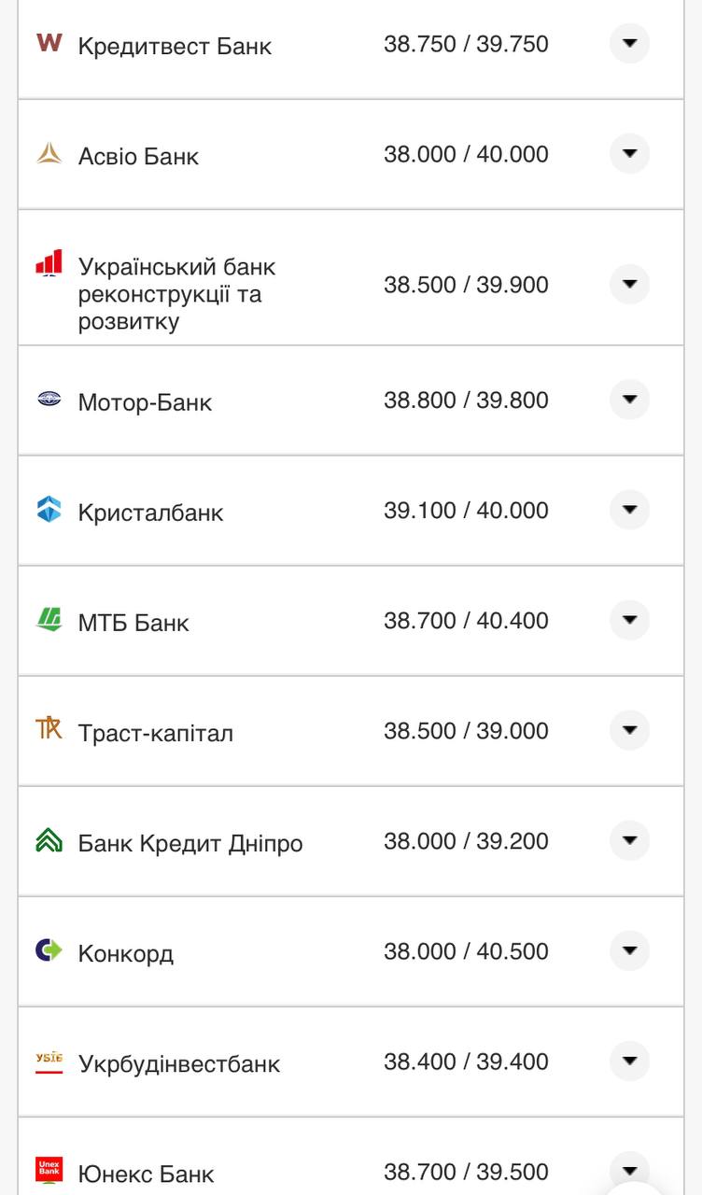Image resolution: width=702 pixels, height=1195 pixels.
Task: Select the Юнекс Банк name
Action: pos(146,1174)
